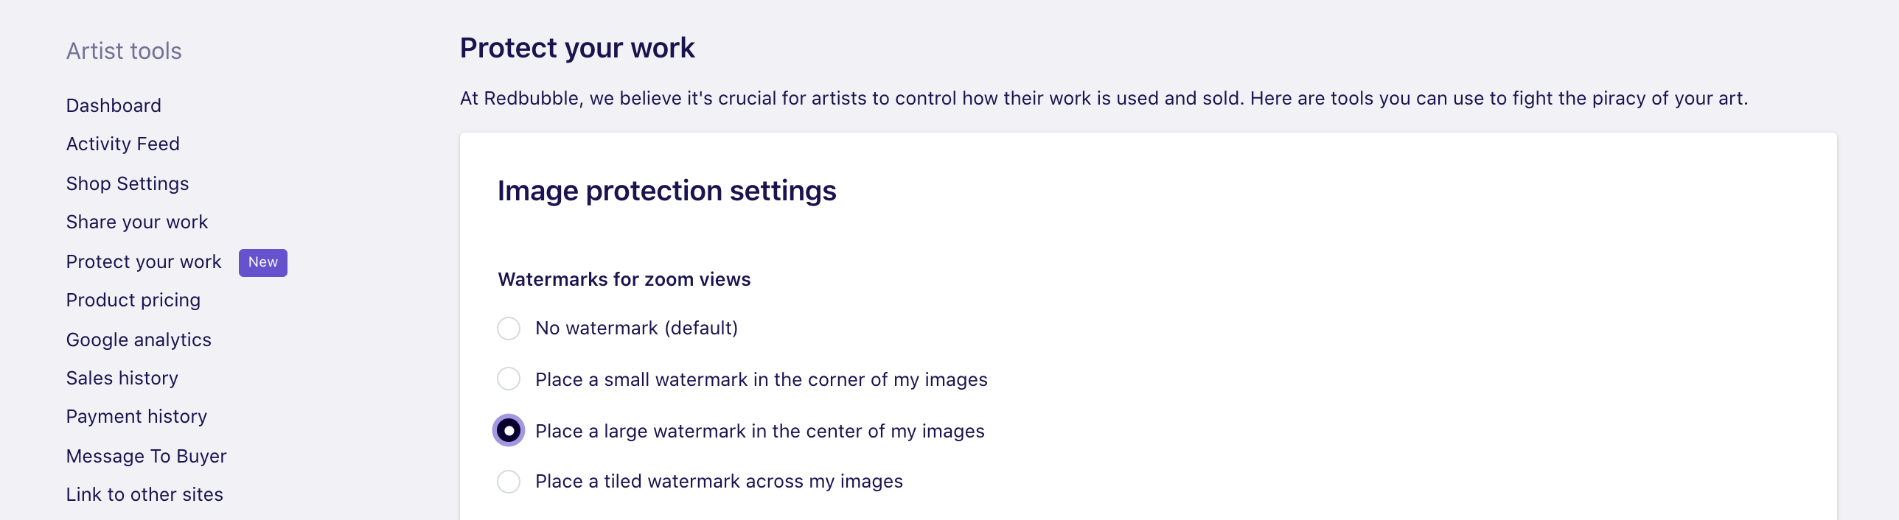Enable tiled watermark across images

508,482
